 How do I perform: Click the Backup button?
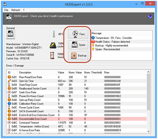point(78,56)
